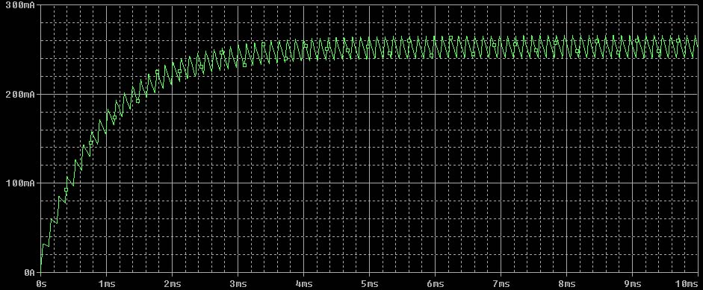Click the grid intersection of 8ms and 100mA
Image resolution: width=703 pixels, height=290 pixels.
pyautogui.click(x=566, y=183)
